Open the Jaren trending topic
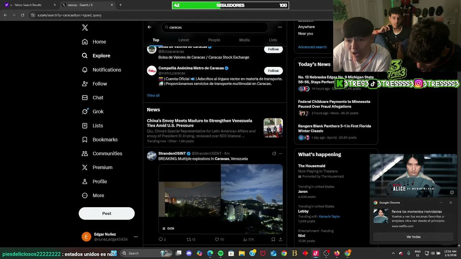Screen dimensions: 461x259 (303, 192)
